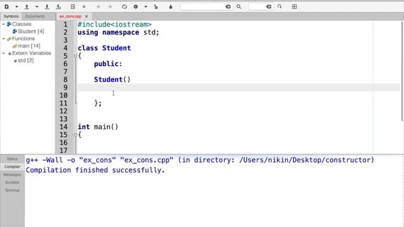
Task: Select the Extern Variables group
Action: click(30, 53)
